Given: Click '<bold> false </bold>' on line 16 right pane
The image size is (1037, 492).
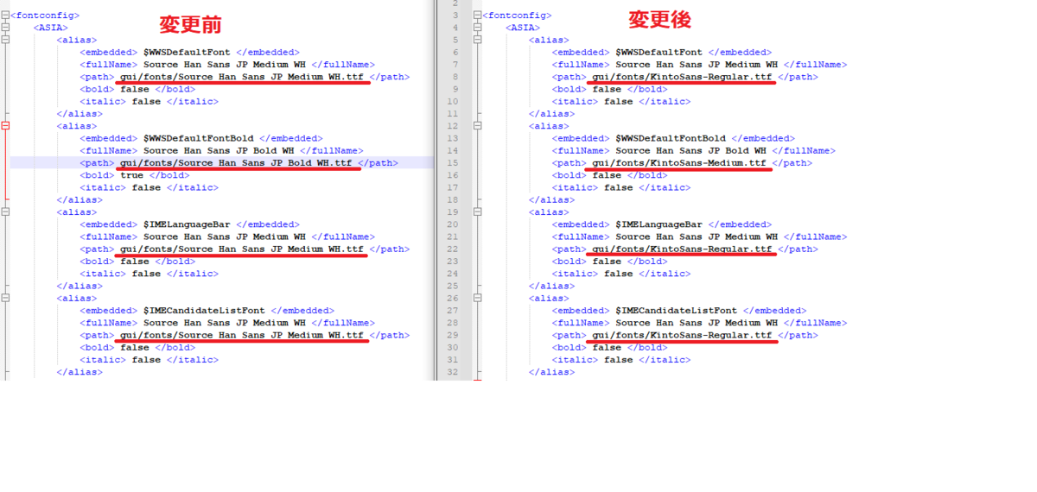Looking at the screenshot, I should click(610, 175).
